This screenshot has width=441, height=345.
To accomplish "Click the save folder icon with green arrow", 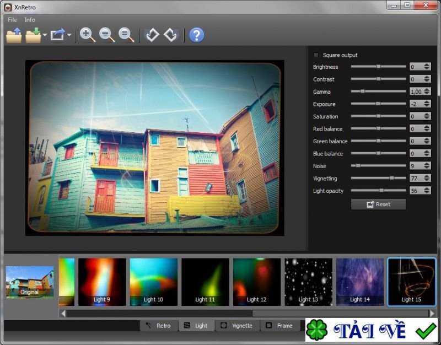I will [34, 35].
